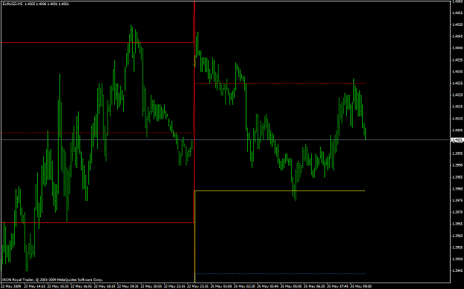
Task: Click the 1.3975 price axis label
Action: tap(457, 201)
